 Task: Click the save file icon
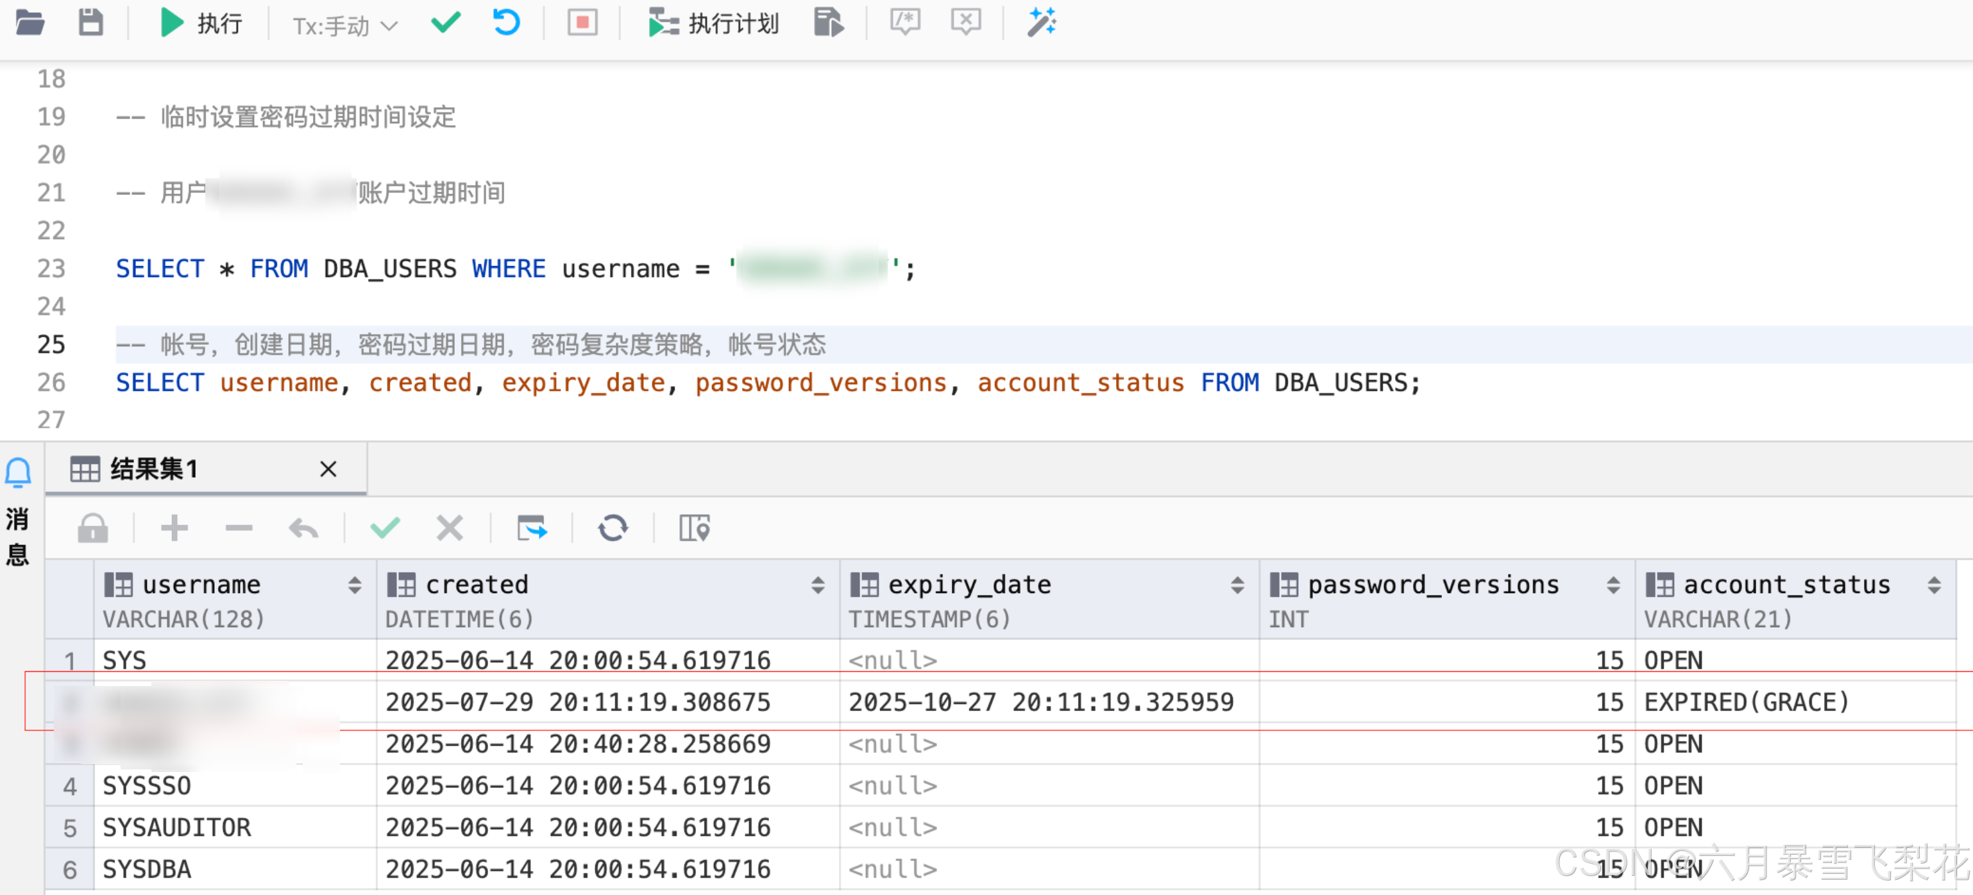pos(90,23)
